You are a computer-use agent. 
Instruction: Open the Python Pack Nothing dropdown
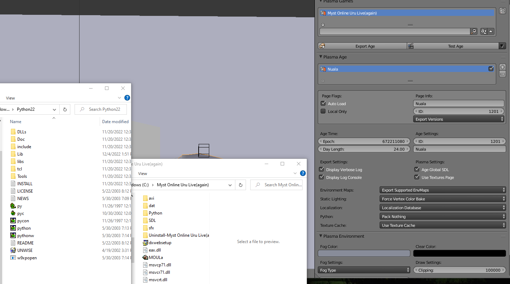point(443,217)
